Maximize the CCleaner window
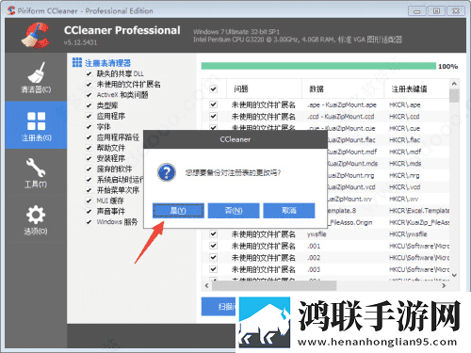This screenshot has width=471, height=353. coord(436,10)
